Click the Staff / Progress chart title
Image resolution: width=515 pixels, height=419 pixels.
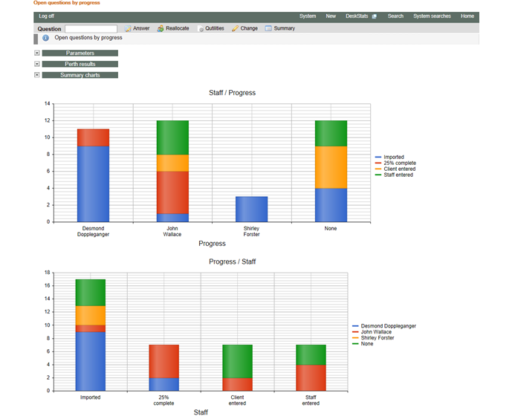(232, 93)
